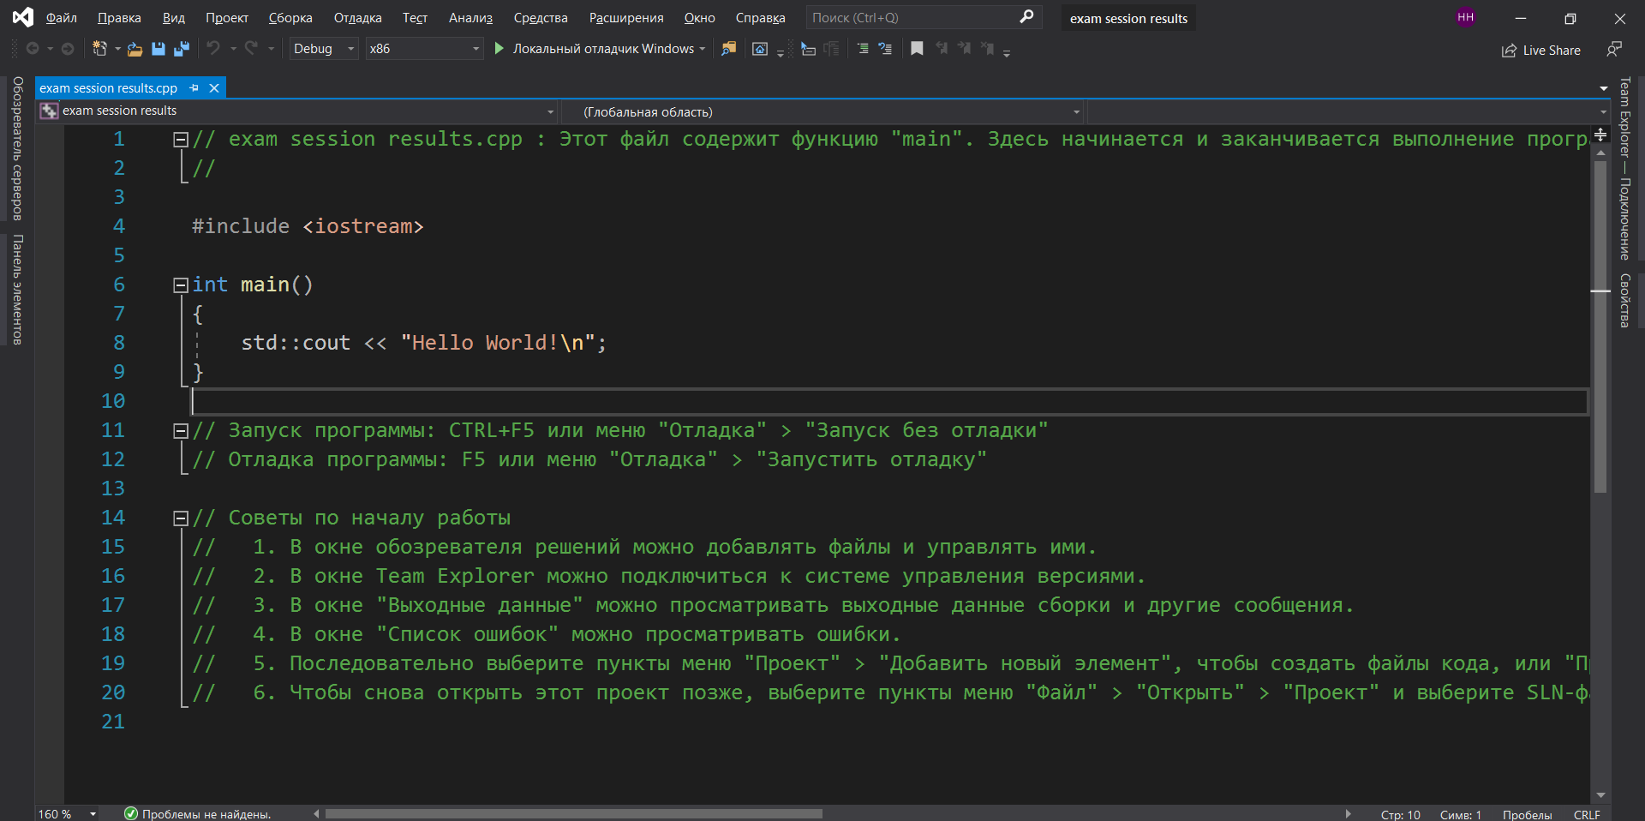Screen dimensions: 1645x821
Task: Open the HH account avatar
Action: point(1466,17)
